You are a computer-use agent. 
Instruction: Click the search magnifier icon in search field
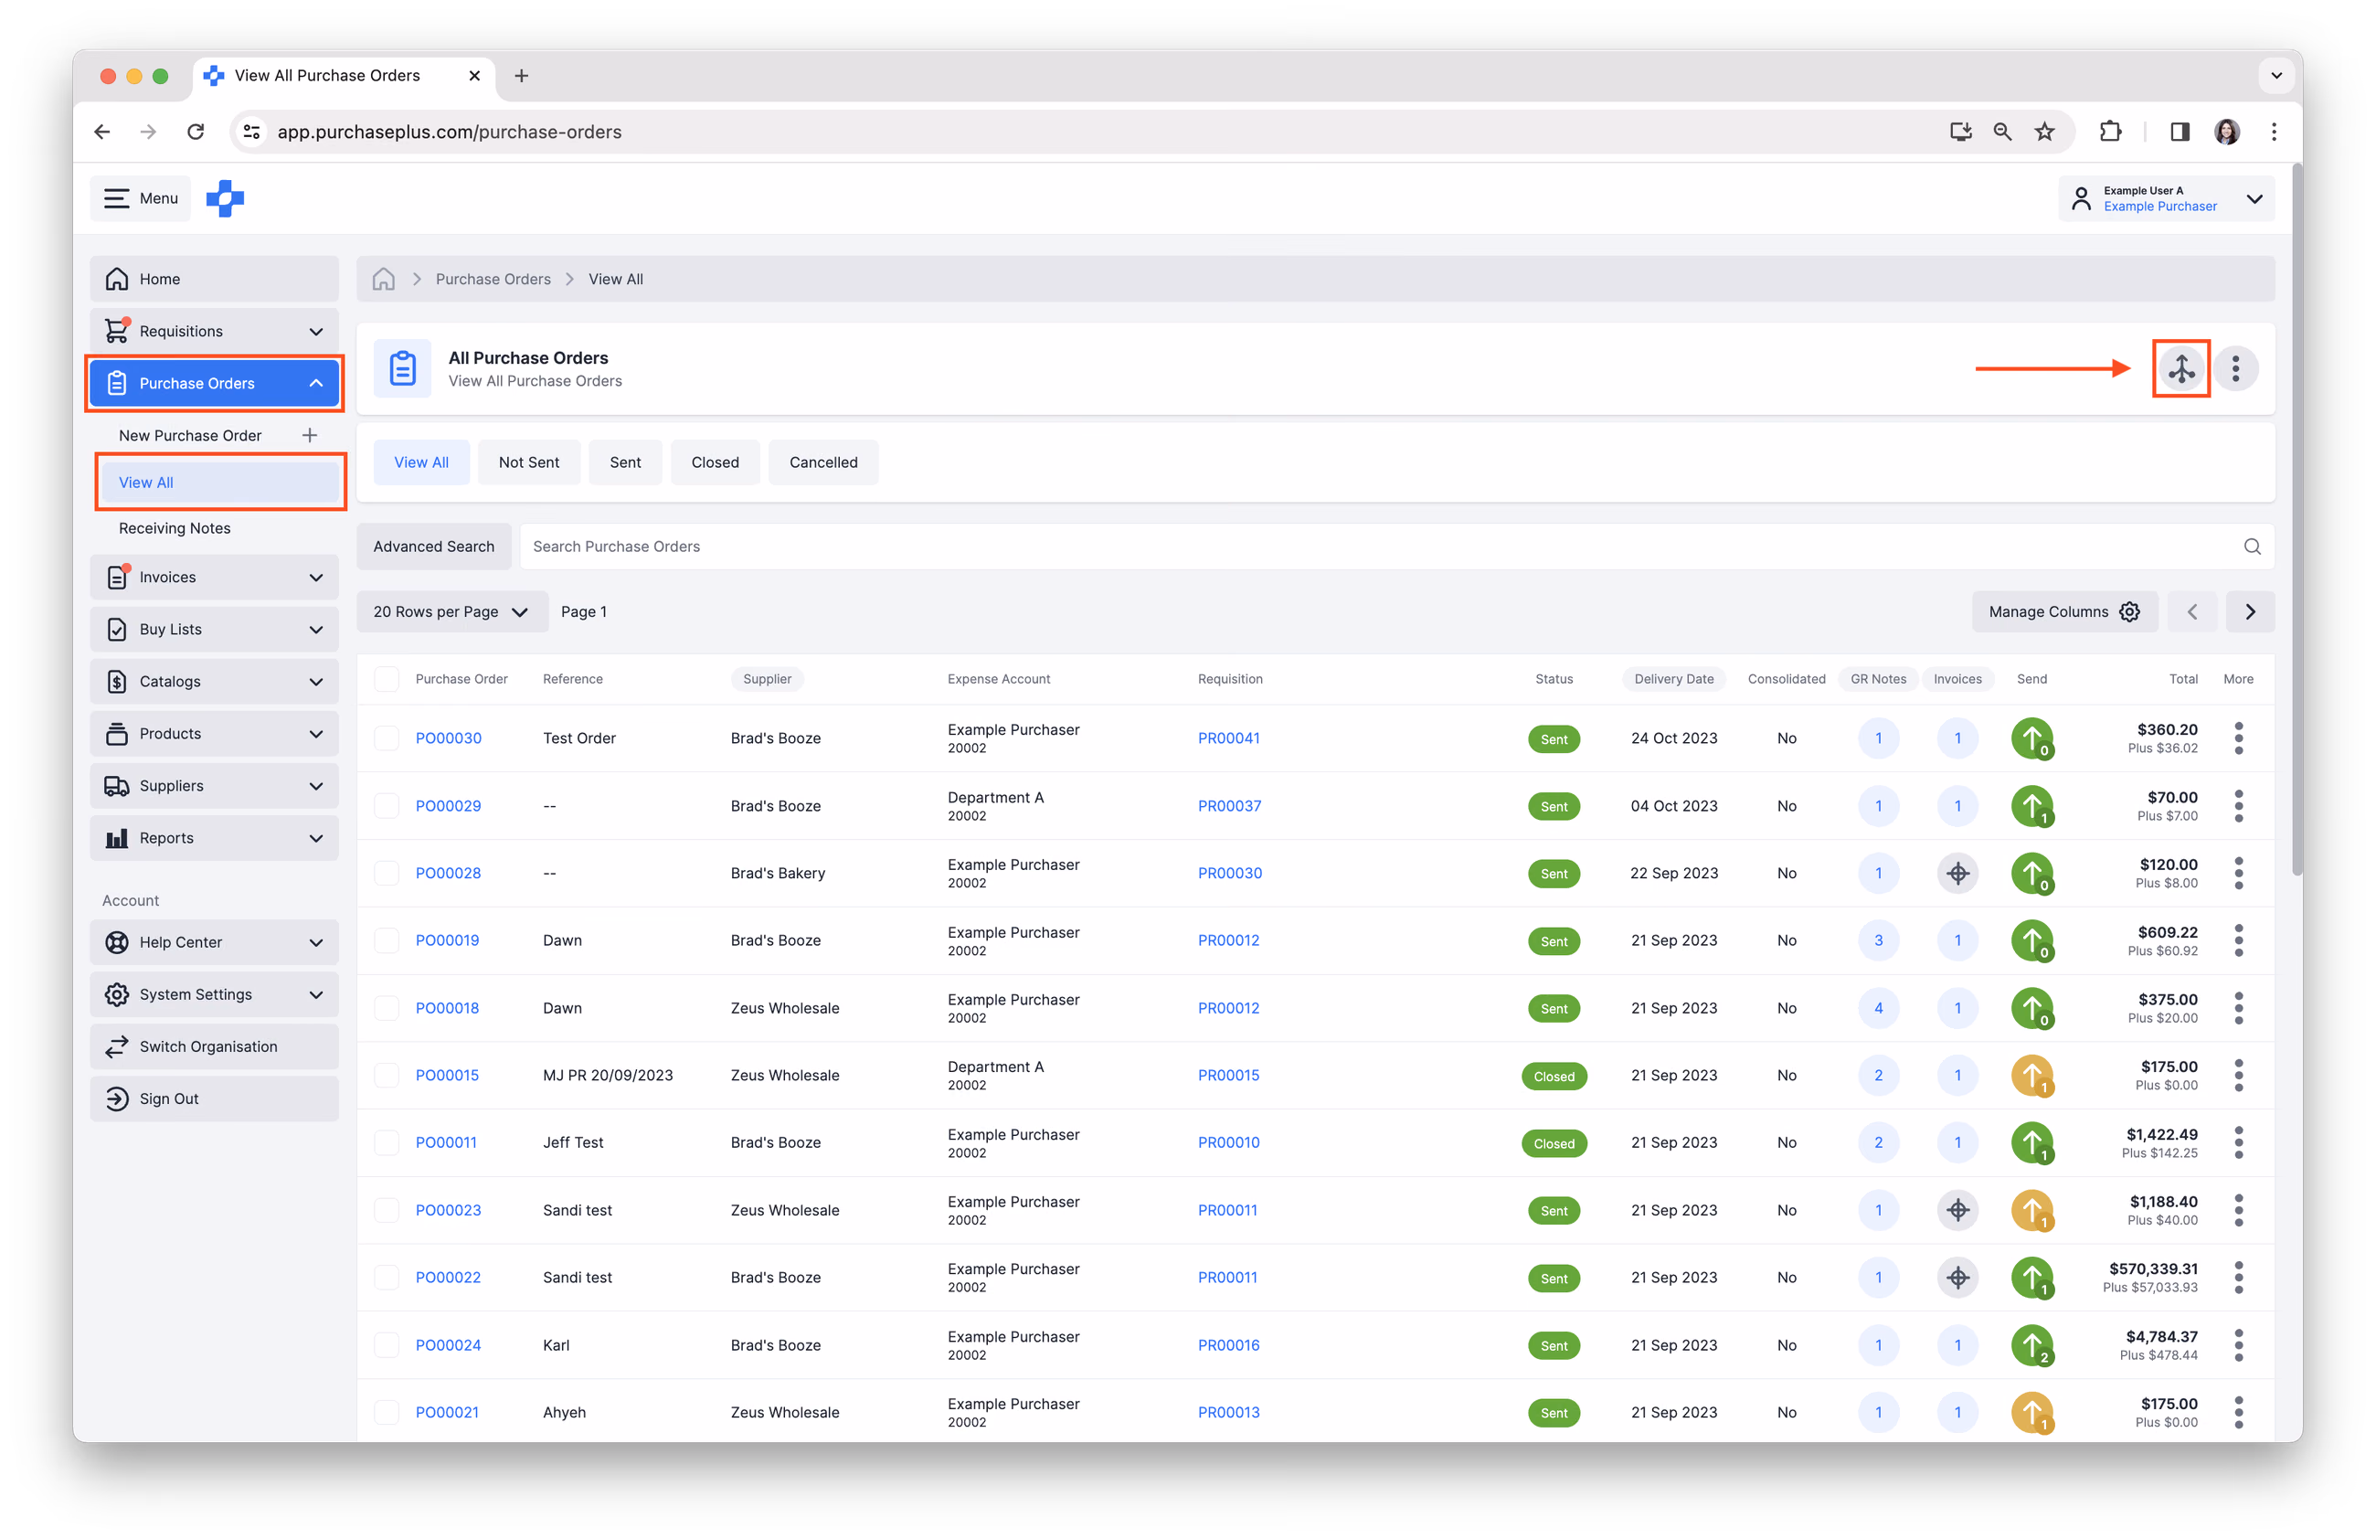point(2253,546)
